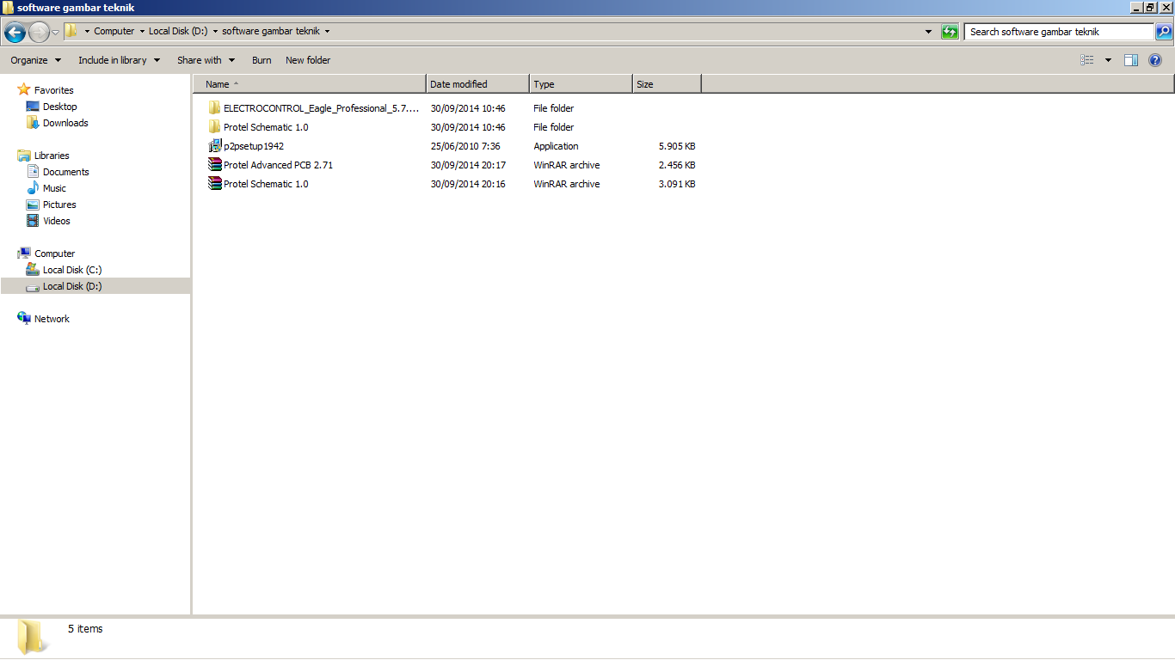Image resolution: width=1175 pixels, height=660 pixels.
Task: Click the Refresh button in address bar
Action: [950, 32]
